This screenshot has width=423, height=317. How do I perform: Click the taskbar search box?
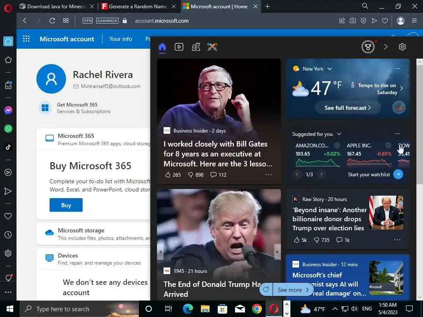tap(79, 309)
